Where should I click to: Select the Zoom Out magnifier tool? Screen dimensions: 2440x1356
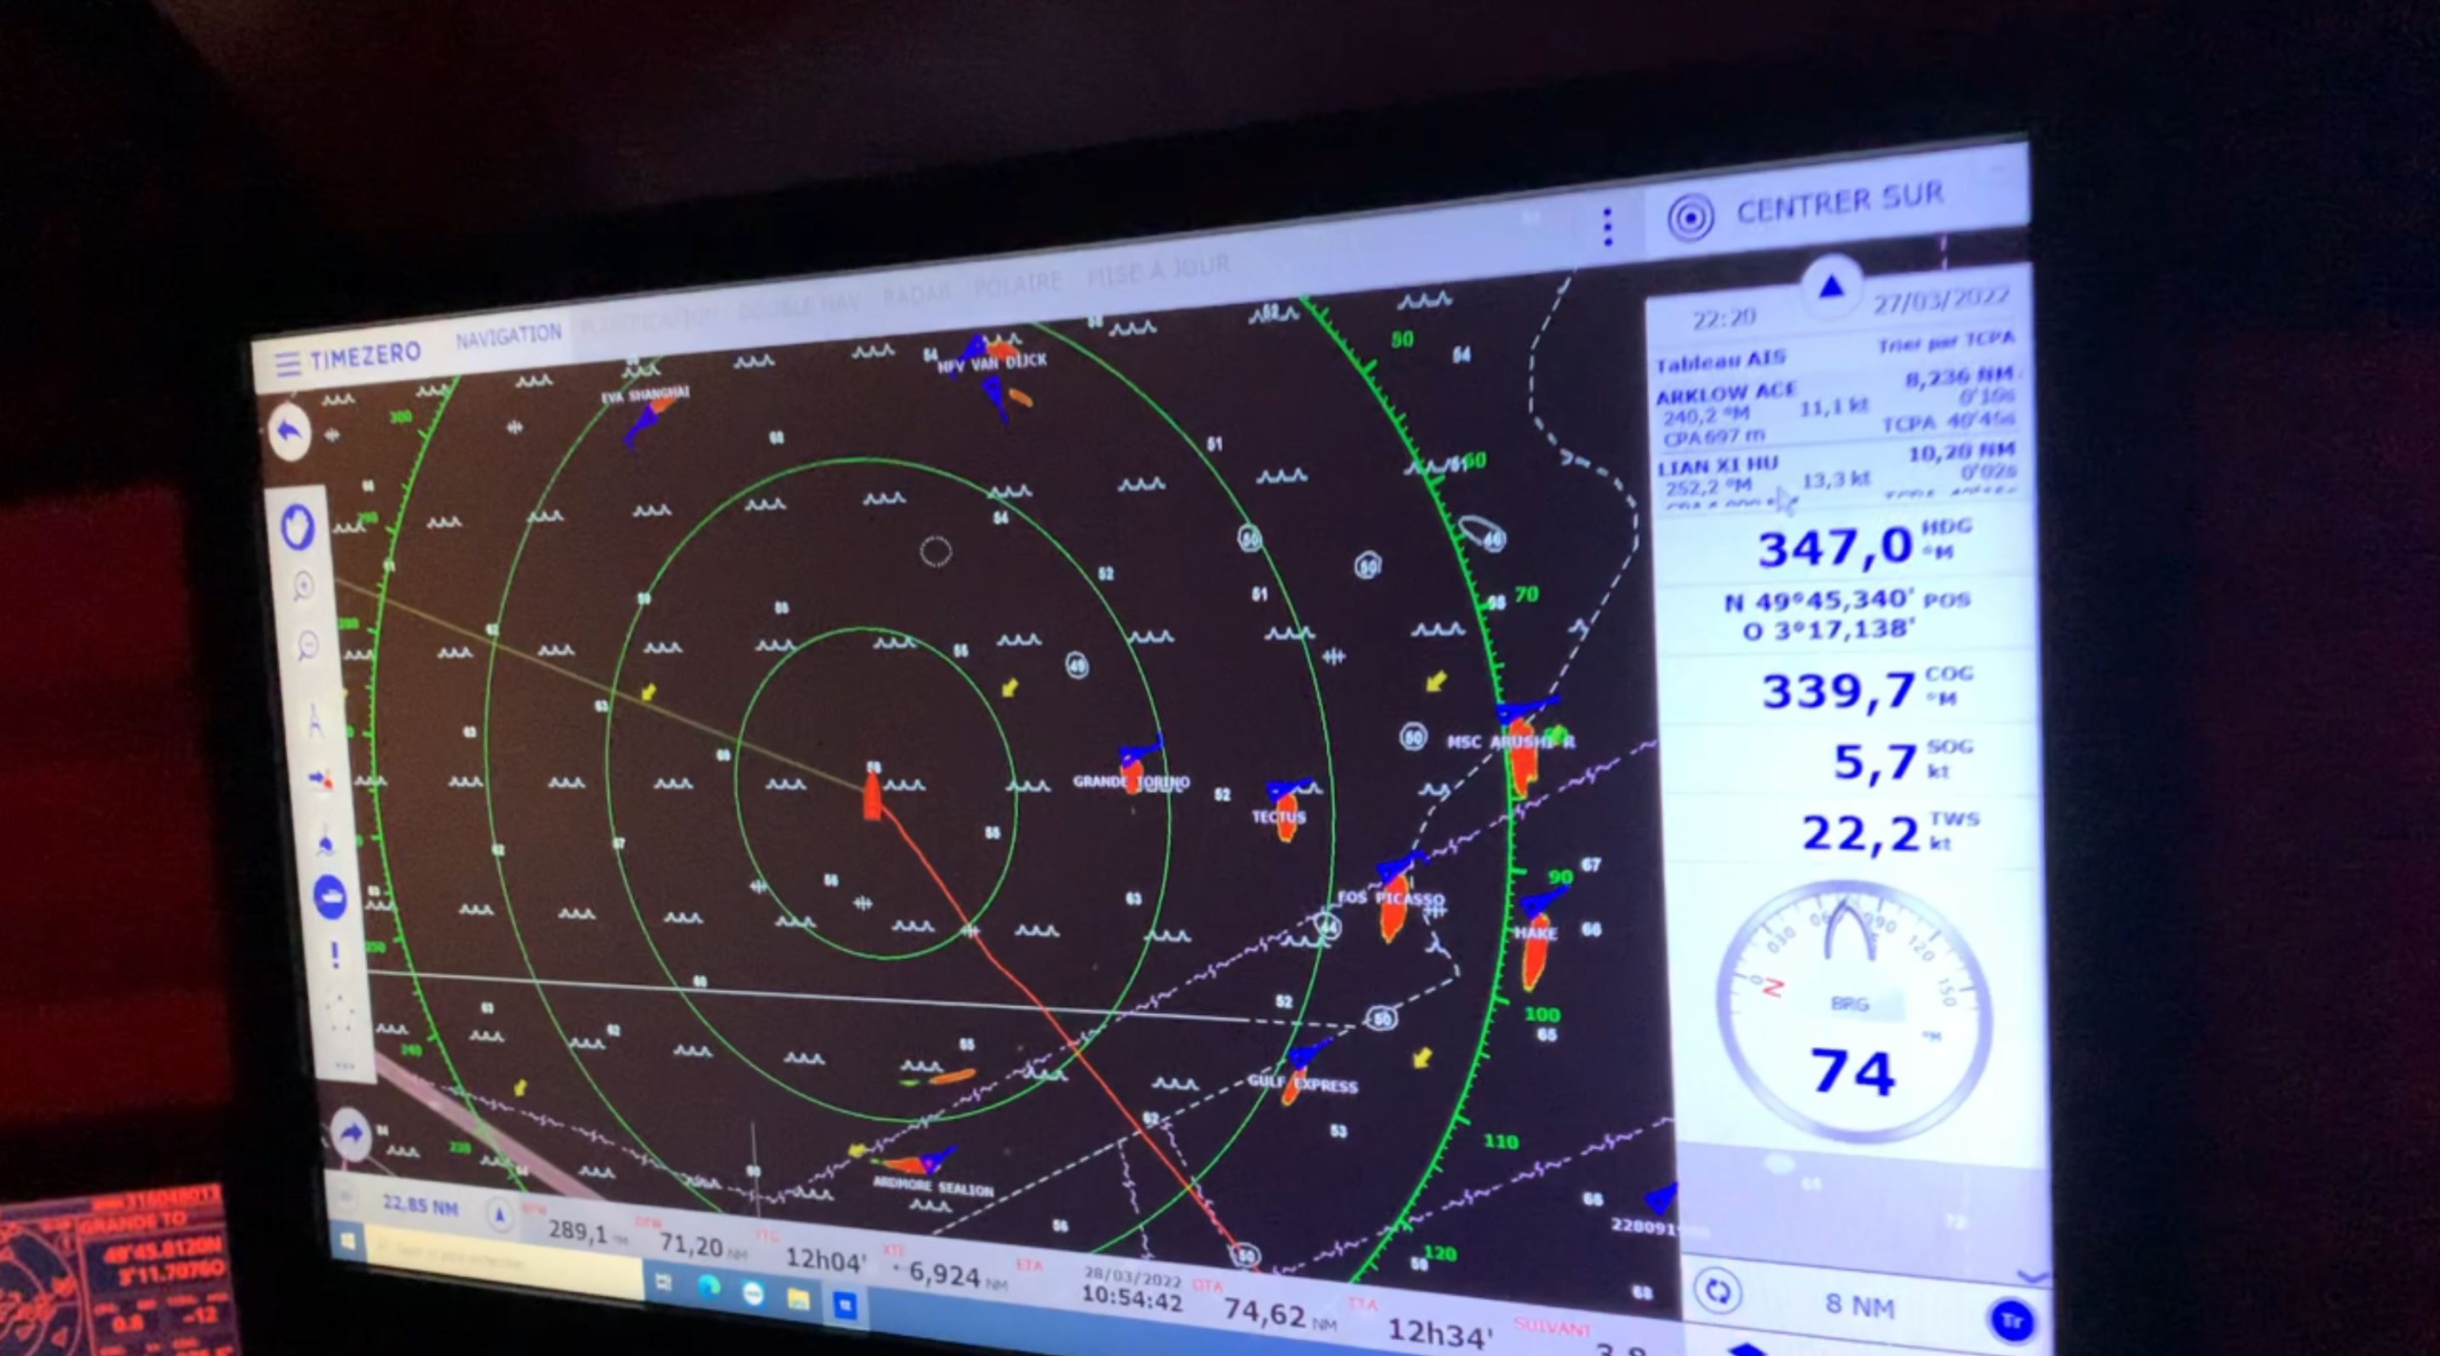[307, 646]
